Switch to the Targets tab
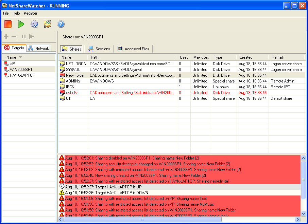 click(x=14, y=48)
